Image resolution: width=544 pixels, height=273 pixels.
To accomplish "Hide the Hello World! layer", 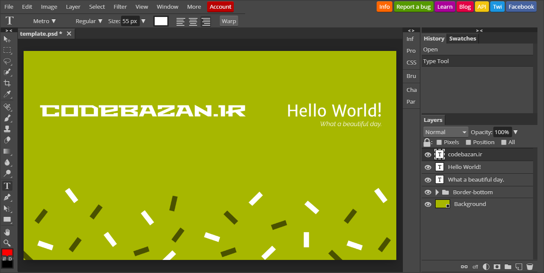I will coord(428,167).
